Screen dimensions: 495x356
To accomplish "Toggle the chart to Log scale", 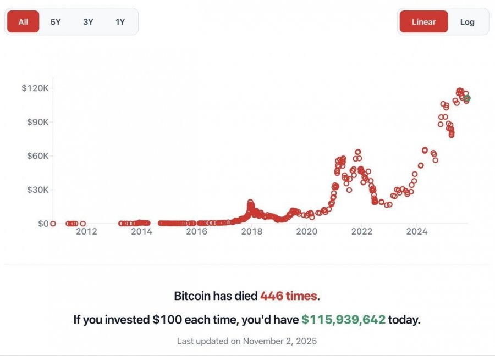I will pos(467,22).
